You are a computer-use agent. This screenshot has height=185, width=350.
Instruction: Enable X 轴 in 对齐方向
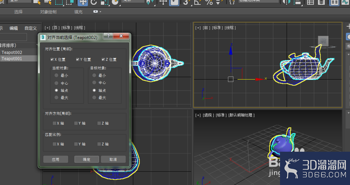click(55, 123)
